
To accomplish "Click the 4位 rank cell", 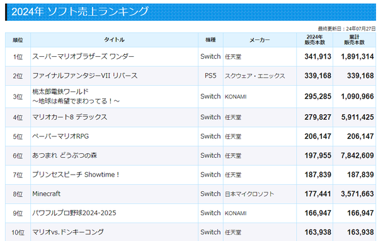I will point(18,117).
